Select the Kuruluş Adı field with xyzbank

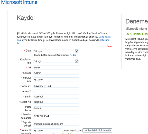(x=56, y=79)
